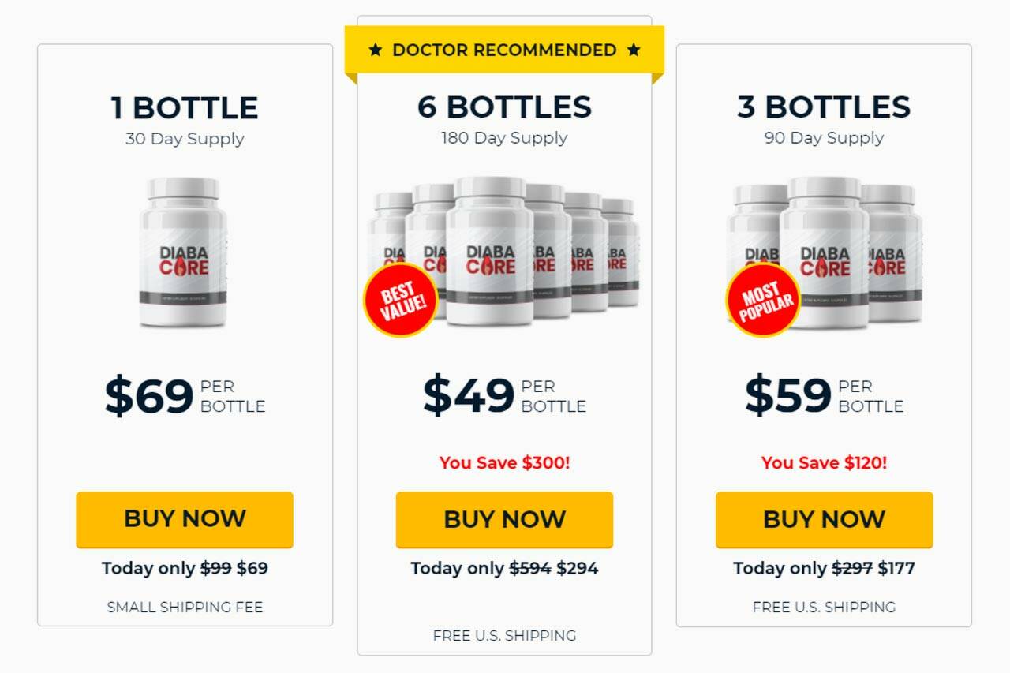This screenshot has height=673, width=1010.
Task: Click the $69 per bottle price
Action: click(x=185, y=396)
